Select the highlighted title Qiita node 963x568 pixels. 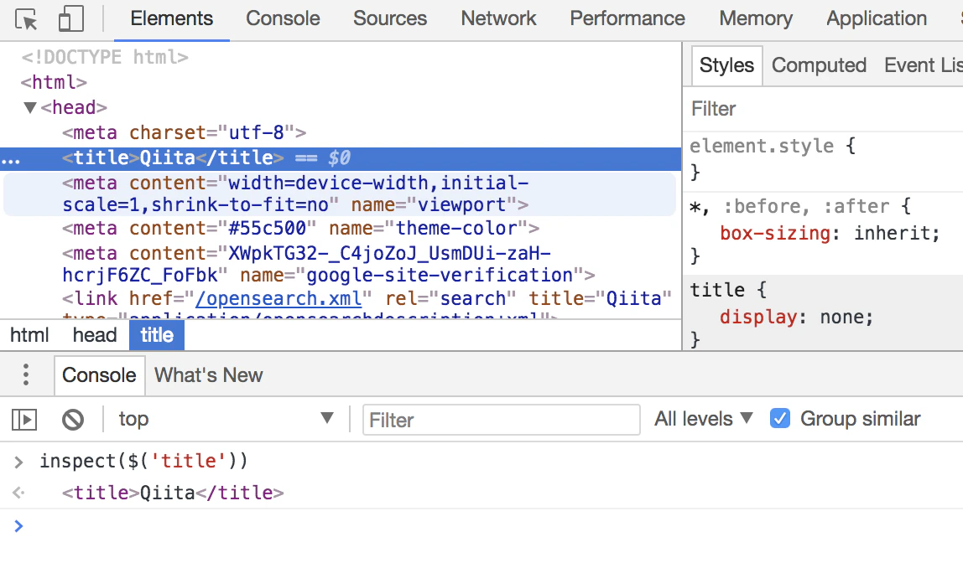click(341, 158)
